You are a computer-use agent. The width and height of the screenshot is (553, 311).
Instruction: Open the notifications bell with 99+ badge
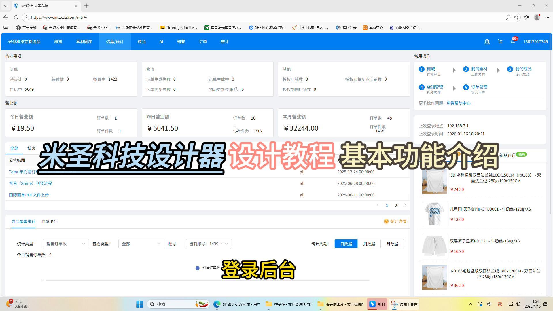click(513, 42)
